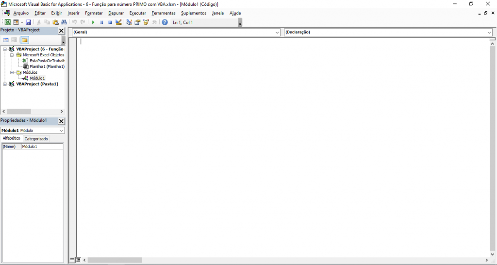Click the View Code icon in the Project panel
Image resolution: width=497 pixels, height=265 pixels.
click(x=6, y=40)
